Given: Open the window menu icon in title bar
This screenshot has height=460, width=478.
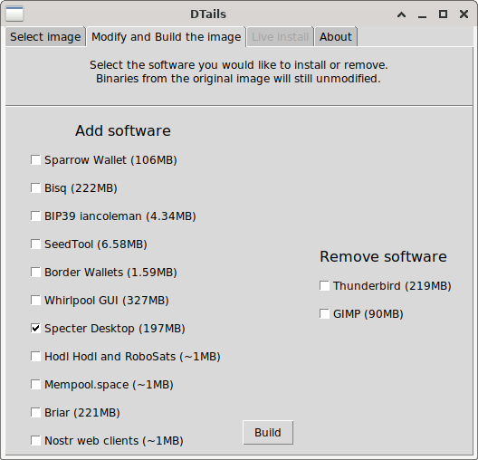Looking at the screenshot, I should (x=14, y=14).
